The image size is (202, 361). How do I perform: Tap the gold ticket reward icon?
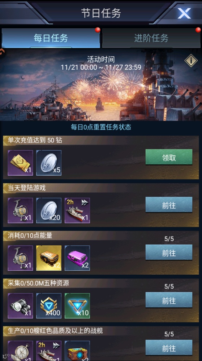coord(20,163)
